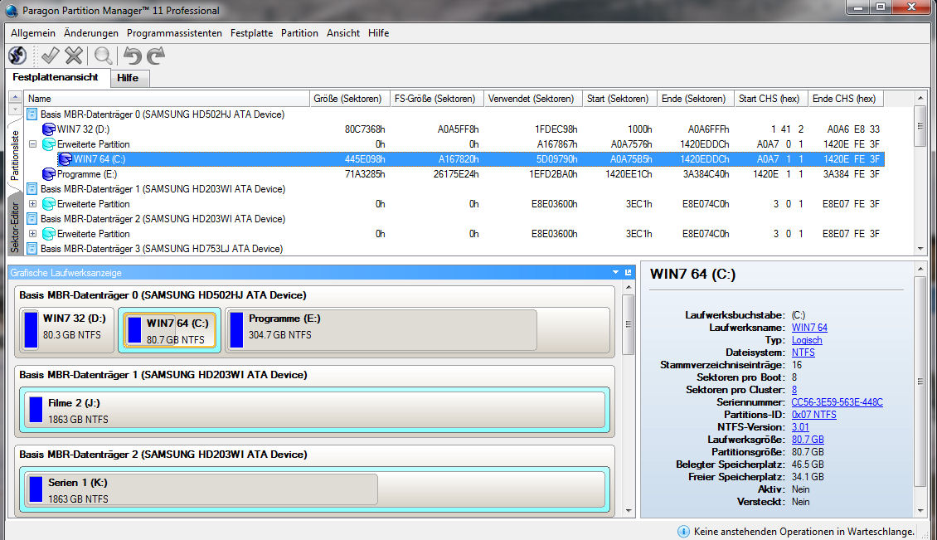The image size is (937, 540).
Task: Click down arrow of graphical drive view scrollbar
Action: 629,511
